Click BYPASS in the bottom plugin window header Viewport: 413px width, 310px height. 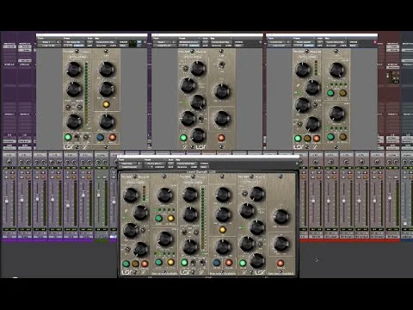tap(204, 164)
